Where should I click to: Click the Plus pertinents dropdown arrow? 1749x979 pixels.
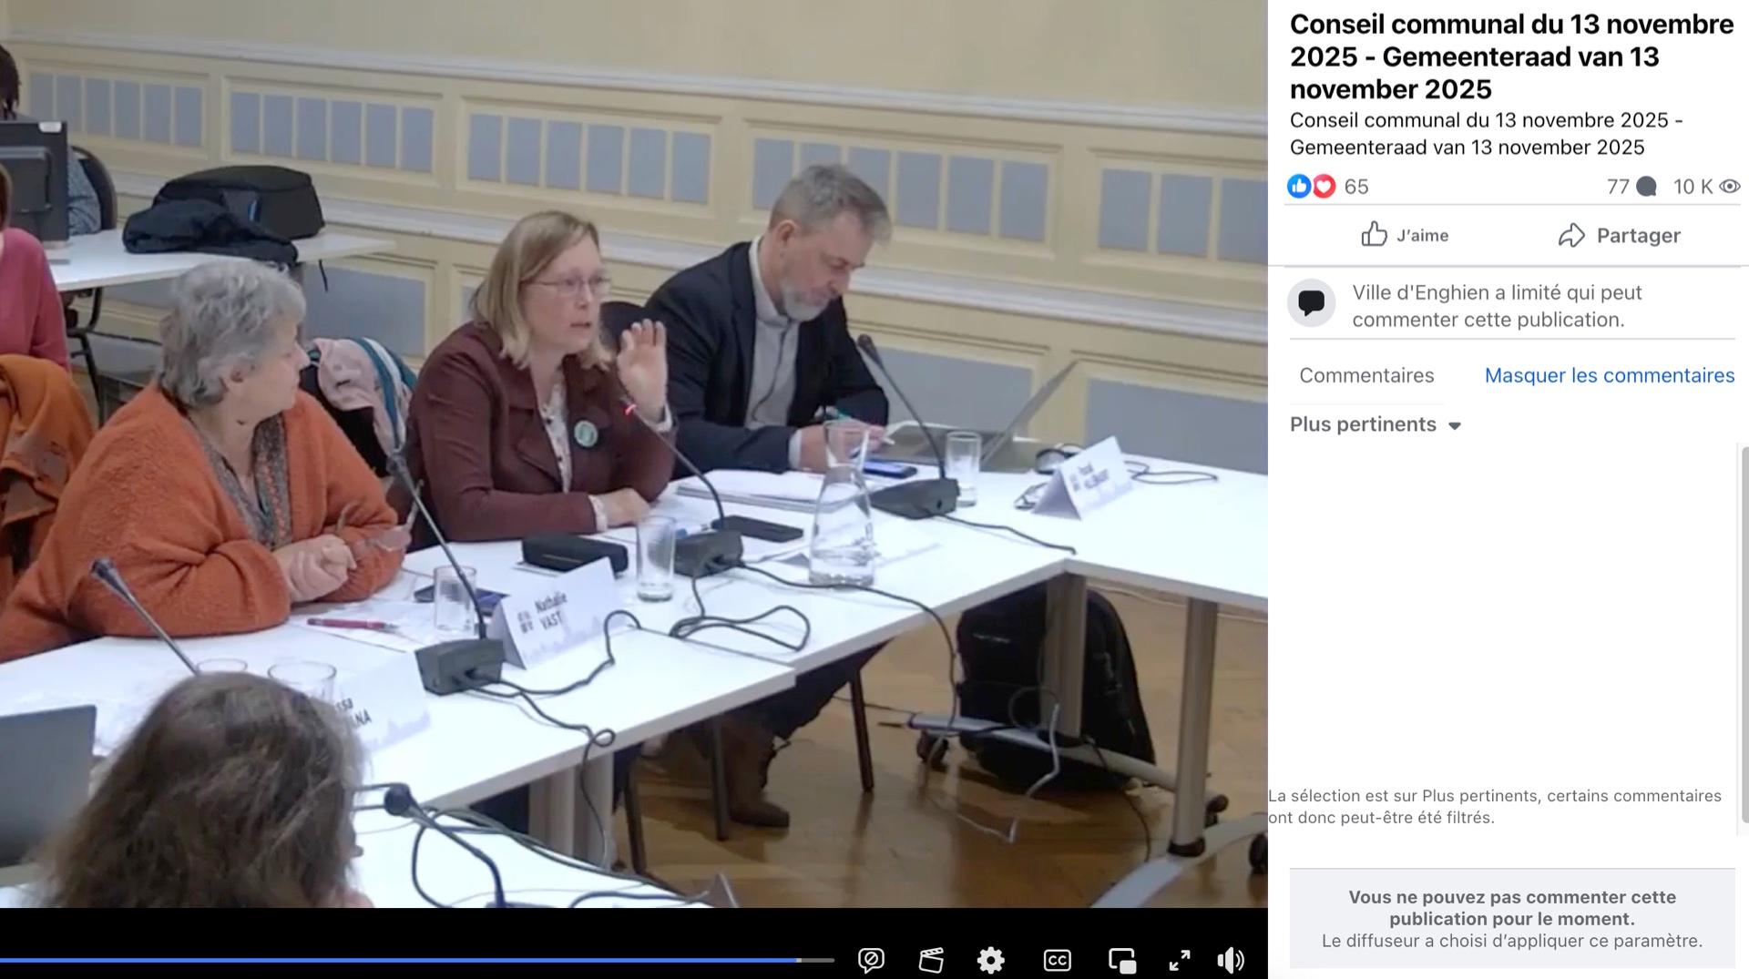[1455, 425]
